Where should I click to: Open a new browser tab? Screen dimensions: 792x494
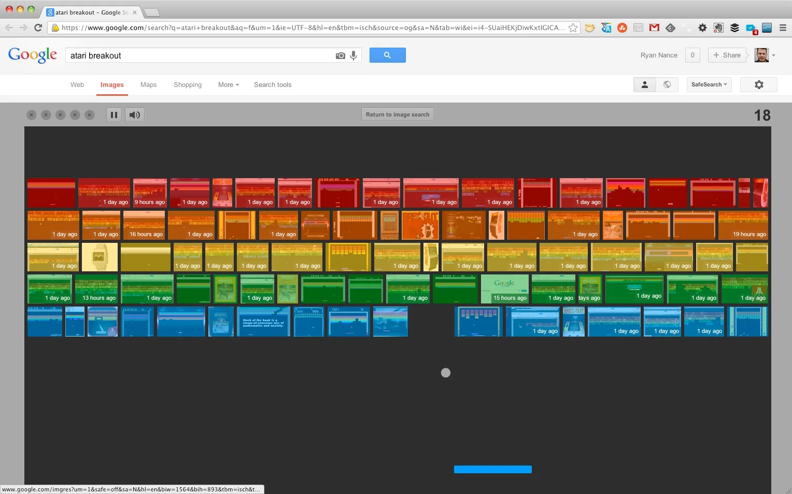pyautogui.click(x=151, y=12)
